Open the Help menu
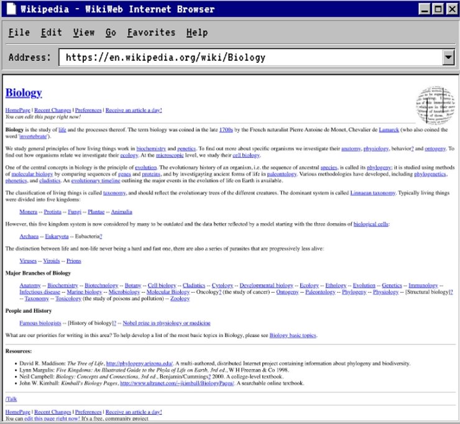Viewport: 460px width, 424px height. tap(197, 32)
